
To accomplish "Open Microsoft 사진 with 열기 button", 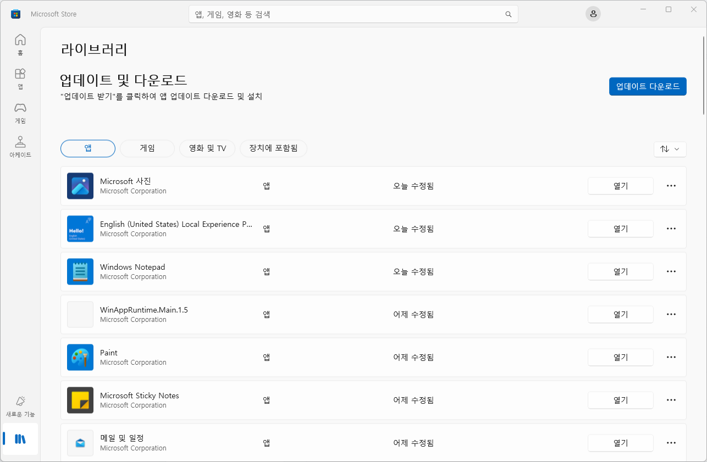I will [x=621, y=186].
